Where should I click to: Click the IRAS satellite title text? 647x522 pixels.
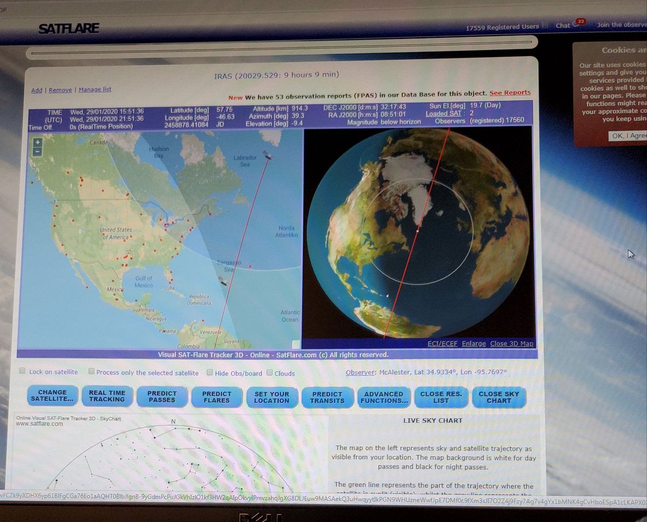[277, 75]
